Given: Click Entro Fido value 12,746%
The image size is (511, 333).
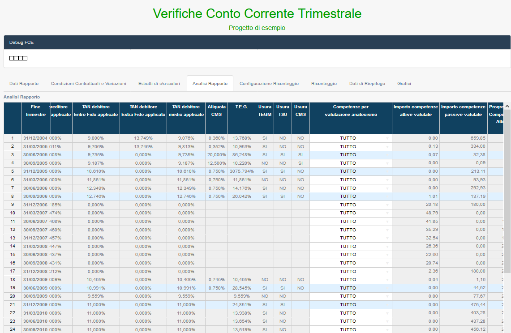Looking at the screenshot, I should [x=96, y=196].
